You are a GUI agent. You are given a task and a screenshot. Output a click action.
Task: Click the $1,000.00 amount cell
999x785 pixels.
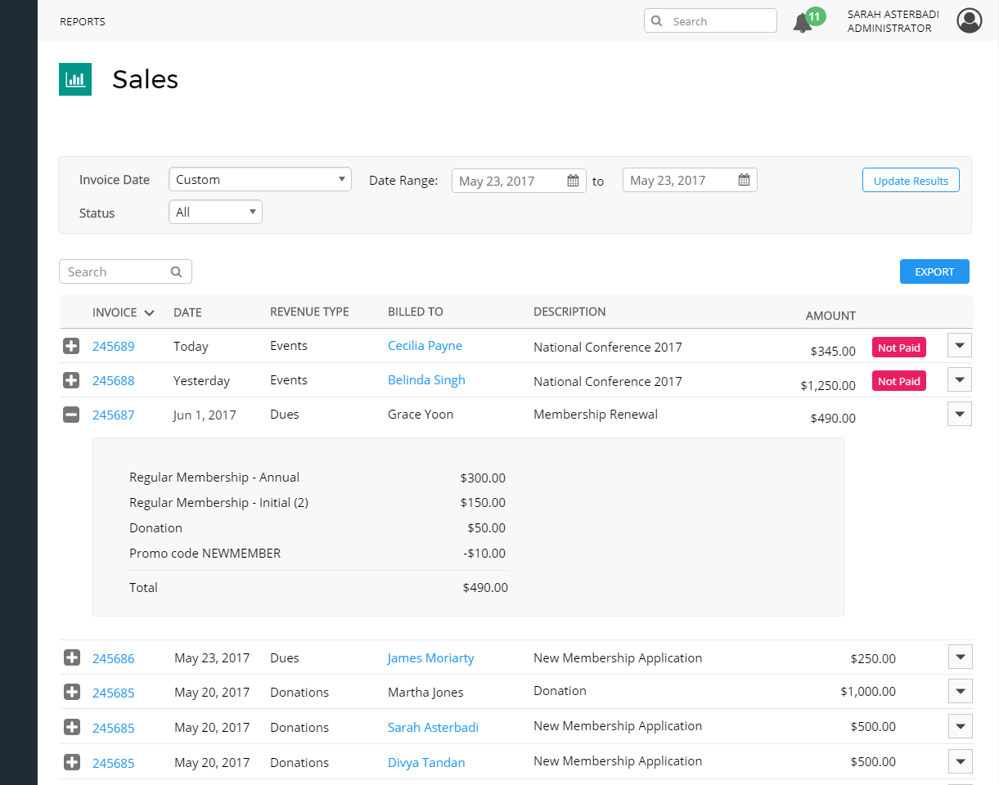[x=868, y=692]
